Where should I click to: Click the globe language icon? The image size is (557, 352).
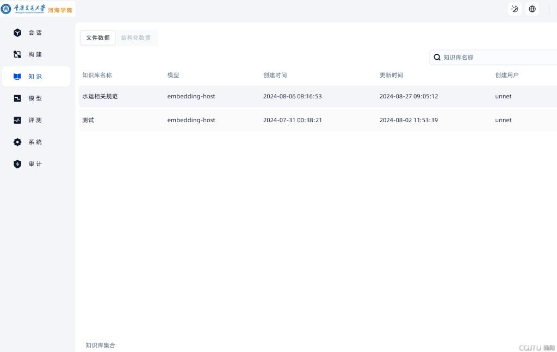coord(532,9)
